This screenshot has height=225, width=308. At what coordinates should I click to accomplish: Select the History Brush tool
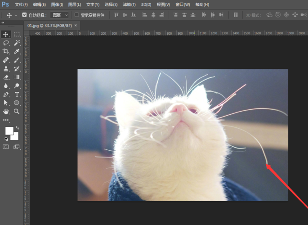pos(17,69)
